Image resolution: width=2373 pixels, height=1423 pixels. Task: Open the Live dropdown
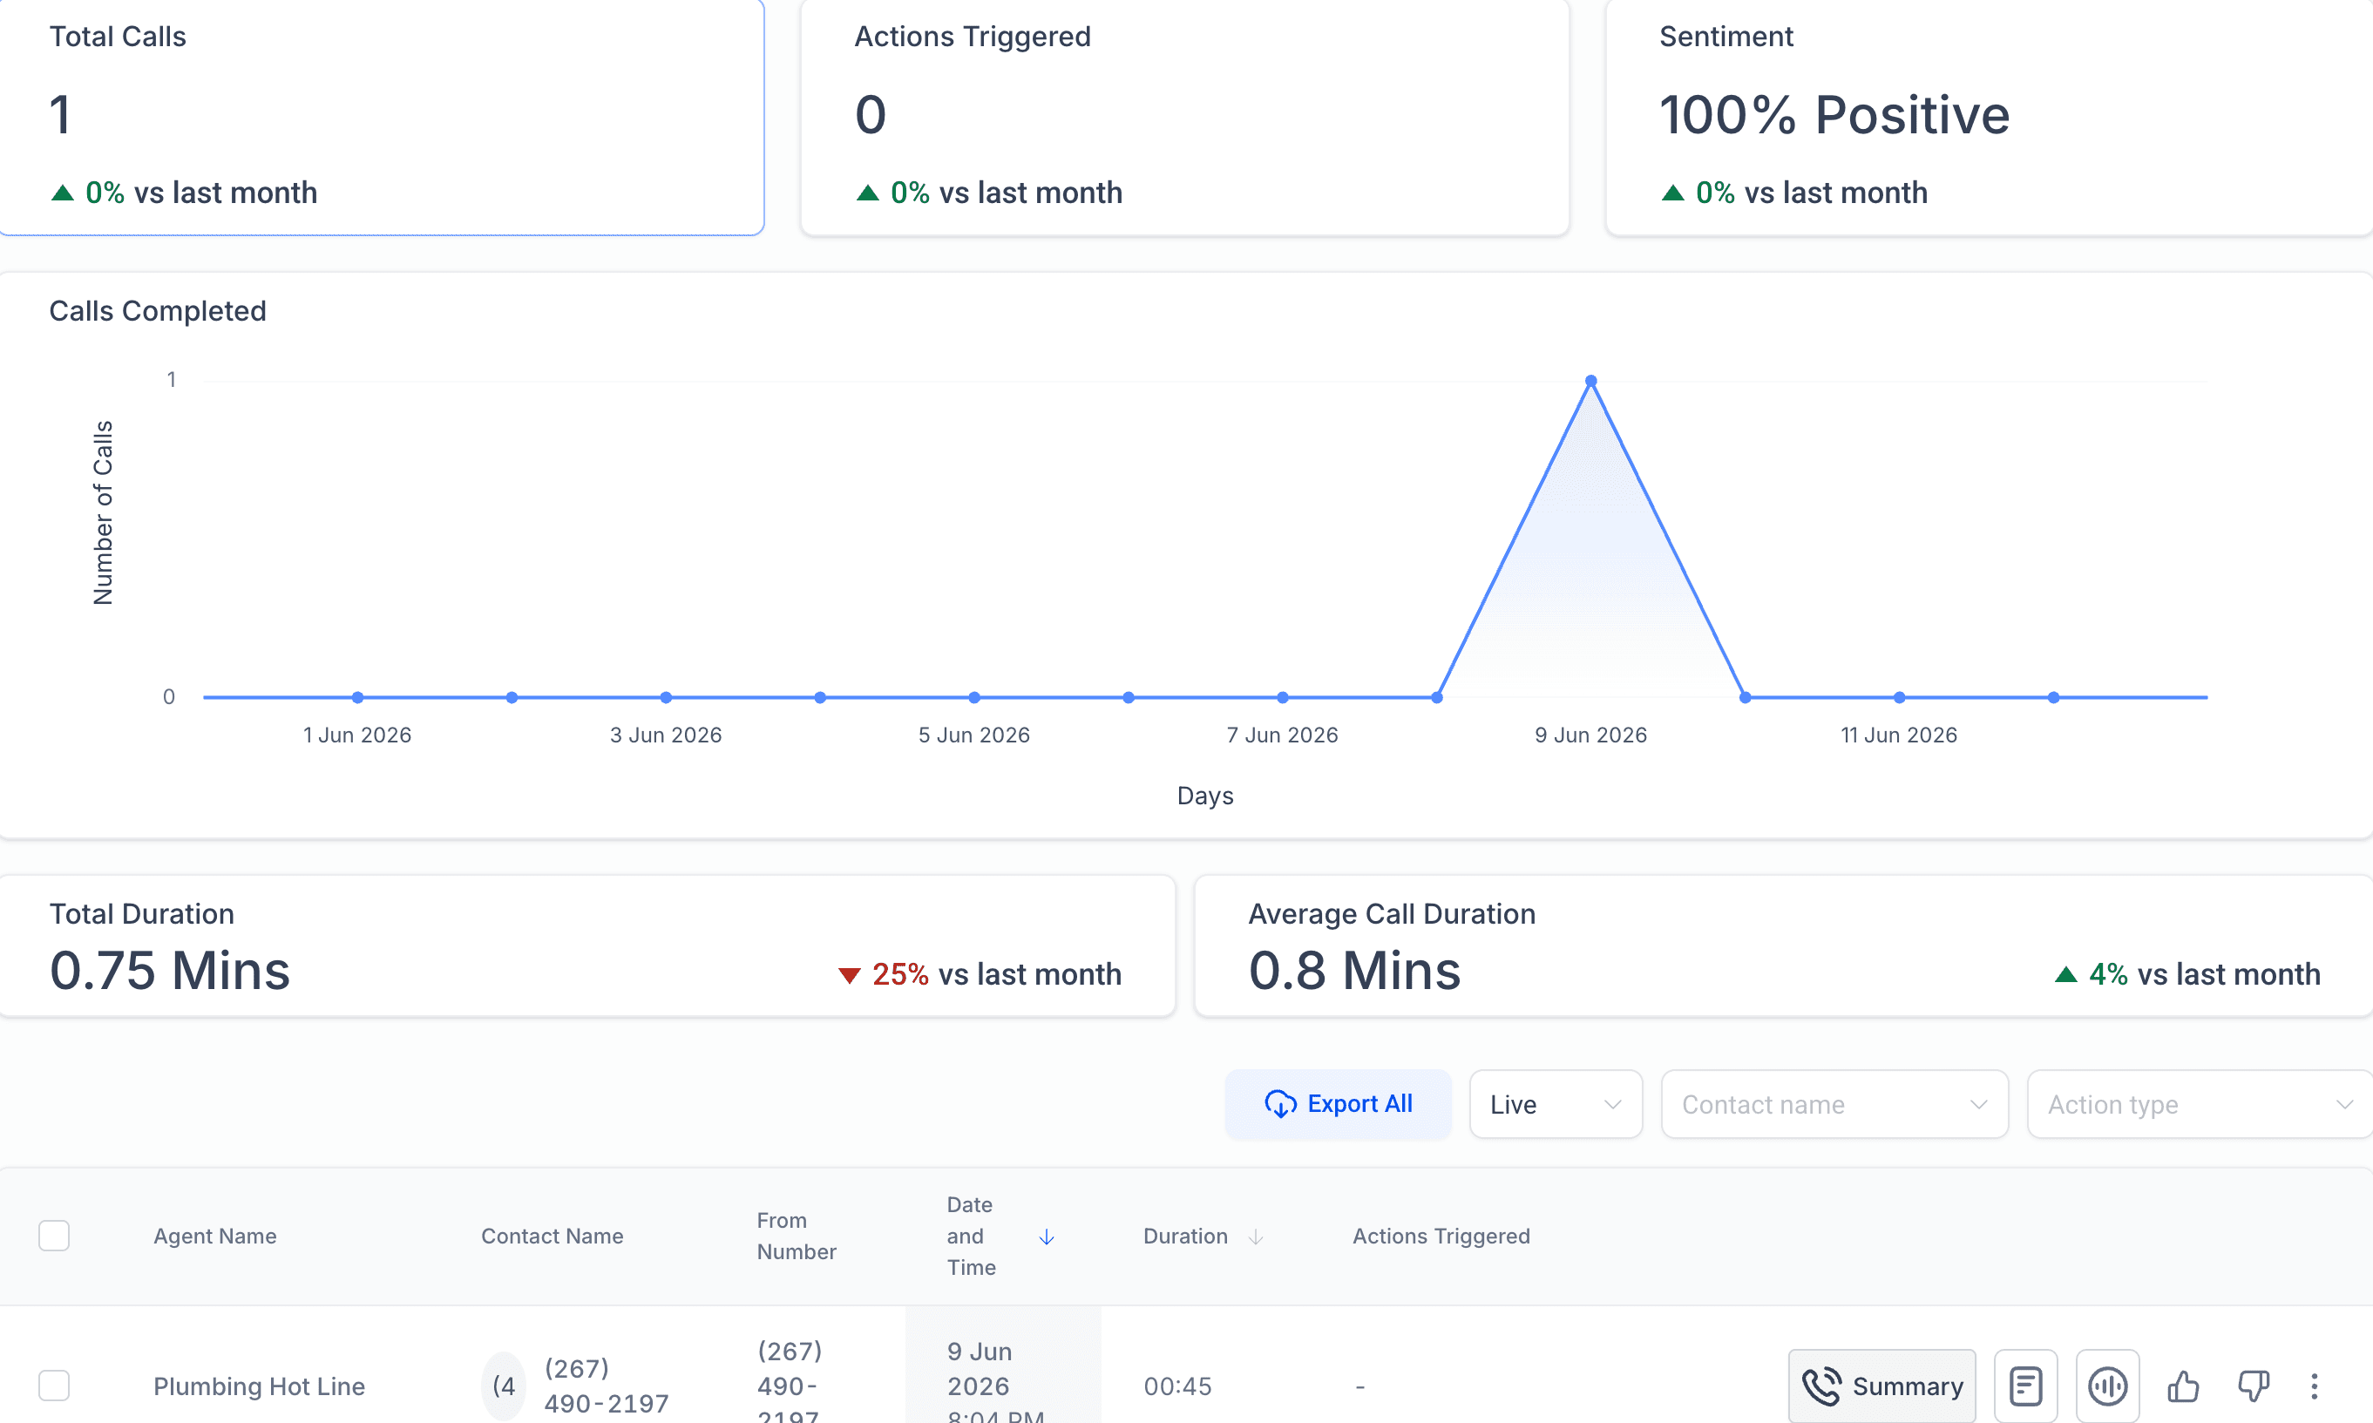click(x=1556, y=1104)
